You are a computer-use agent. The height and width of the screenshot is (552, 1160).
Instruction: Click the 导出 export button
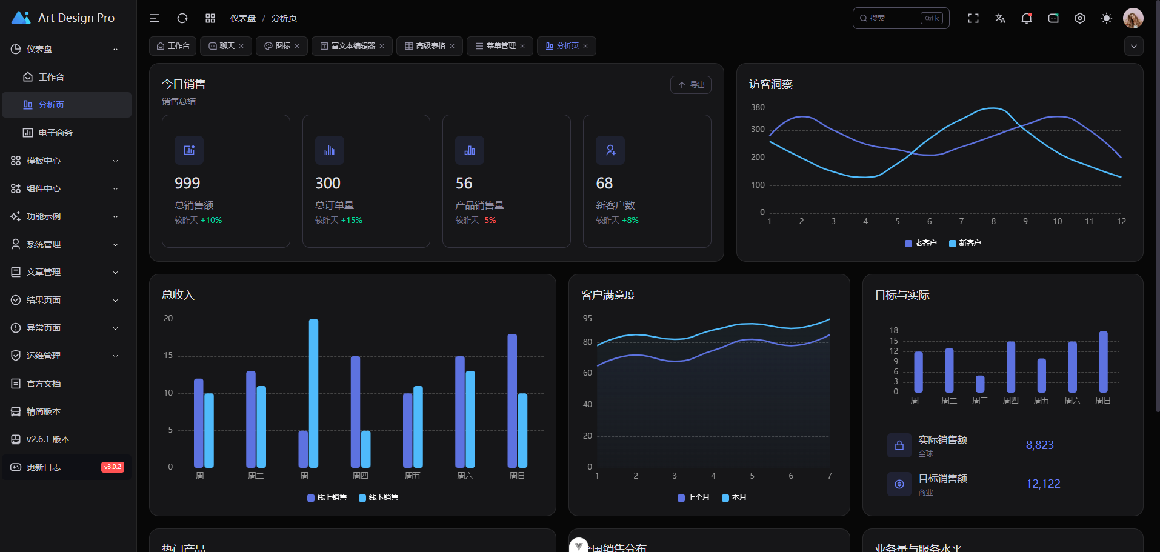(691, 85)
